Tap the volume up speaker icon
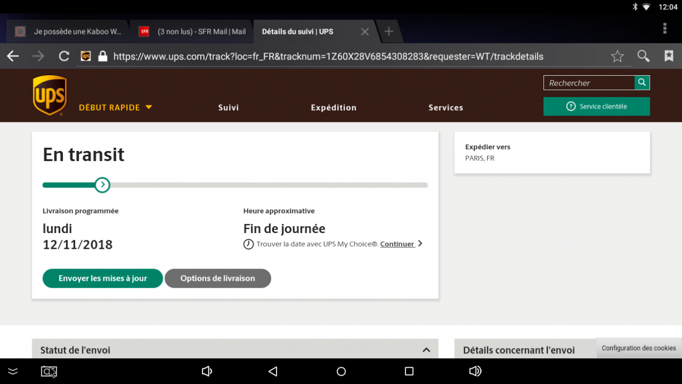The width and height of the screenshot is (682, 384). pos(475,371)
